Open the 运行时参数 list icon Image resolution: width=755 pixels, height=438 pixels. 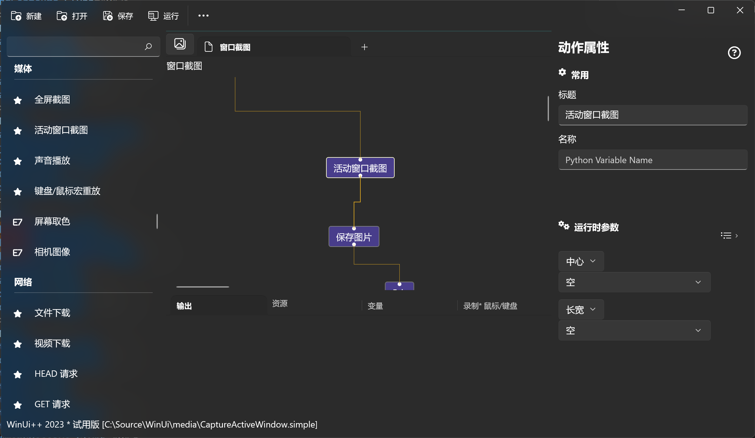pyautogui.click(x=726, y=236)
